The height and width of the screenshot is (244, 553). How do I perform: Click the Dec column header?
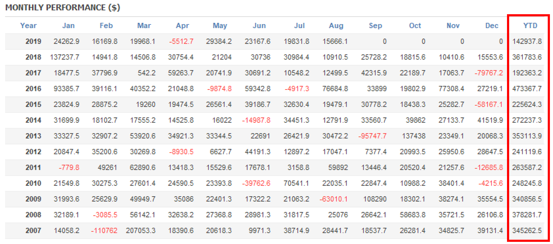(492, 26)
